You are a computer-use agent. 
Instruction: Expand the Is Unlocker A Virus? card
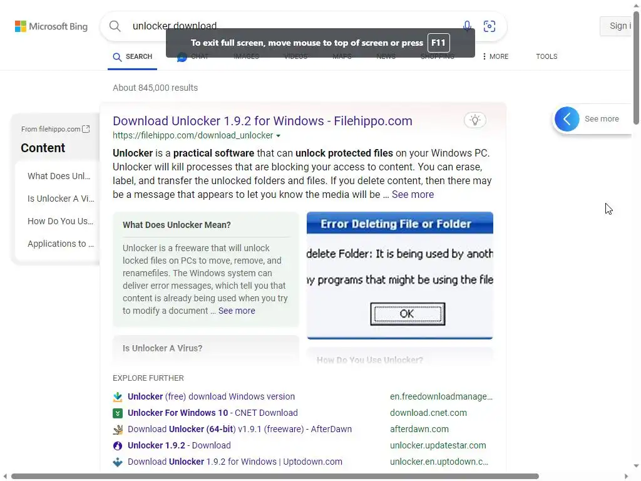[x=205, y=348]
